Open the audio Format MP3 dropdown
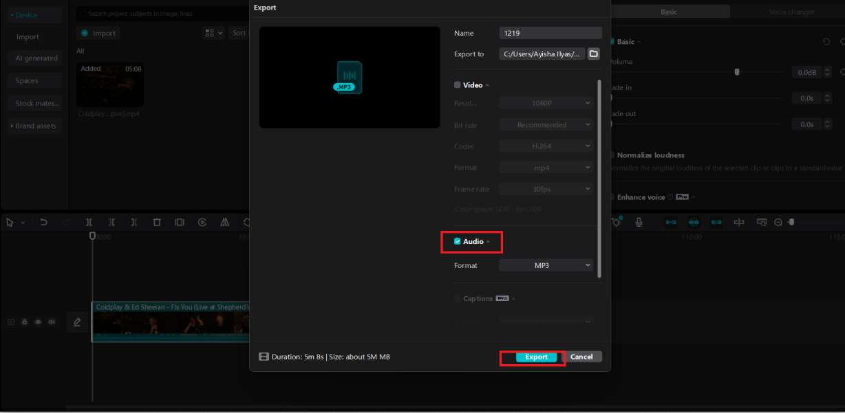 [x=546, y=265]
